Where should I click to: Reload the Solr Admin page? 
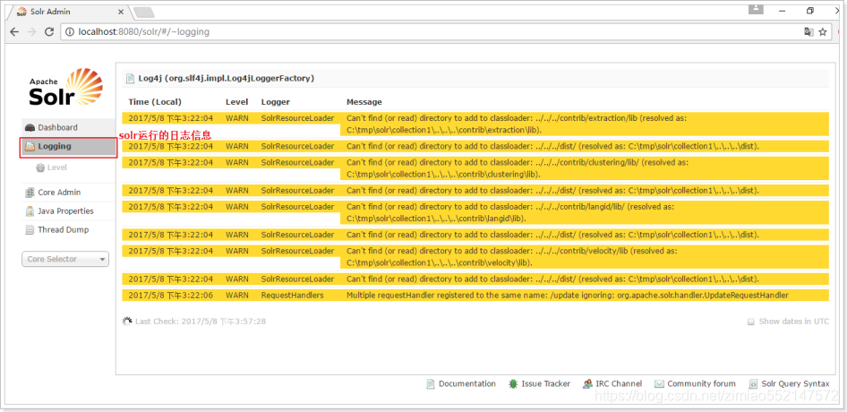click(48, 32)
